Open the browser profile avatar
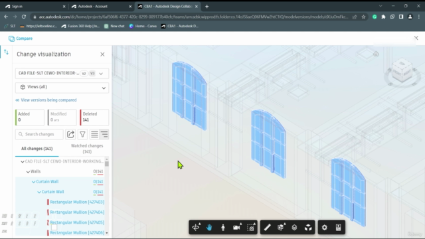 pos(410,17)
